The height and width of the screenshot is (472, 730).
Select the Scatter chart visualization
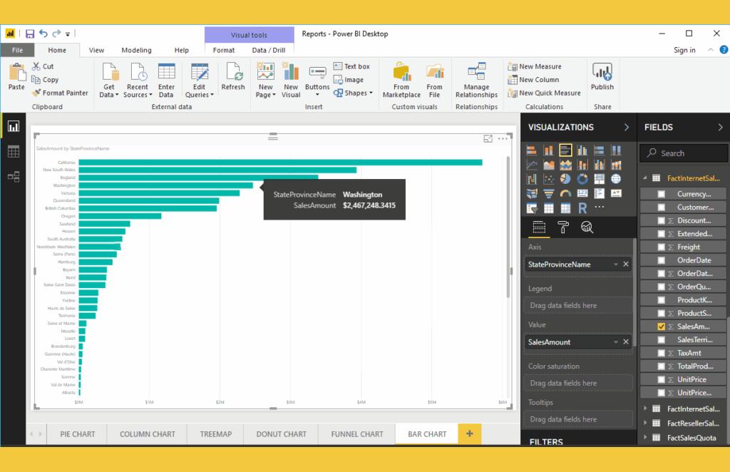[x=548, y=179]
